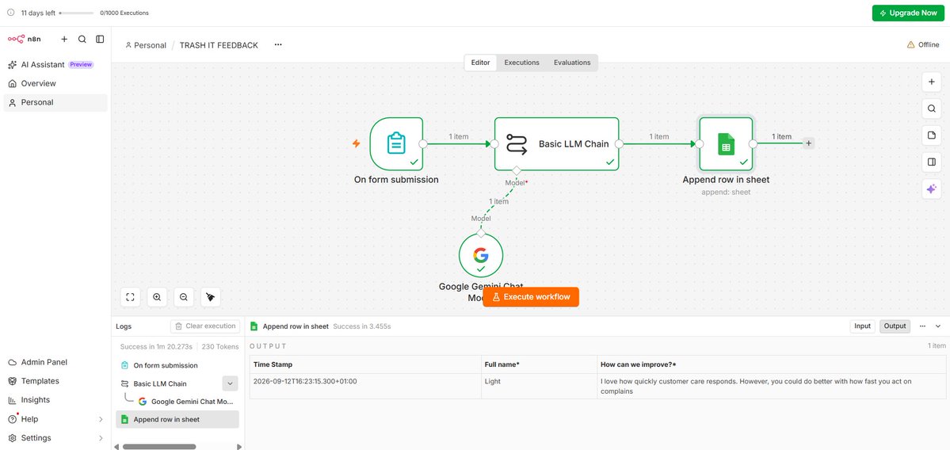Click the orange trigger lightning bolt
This screenshot has height=450, width=950.
[357, 143]
